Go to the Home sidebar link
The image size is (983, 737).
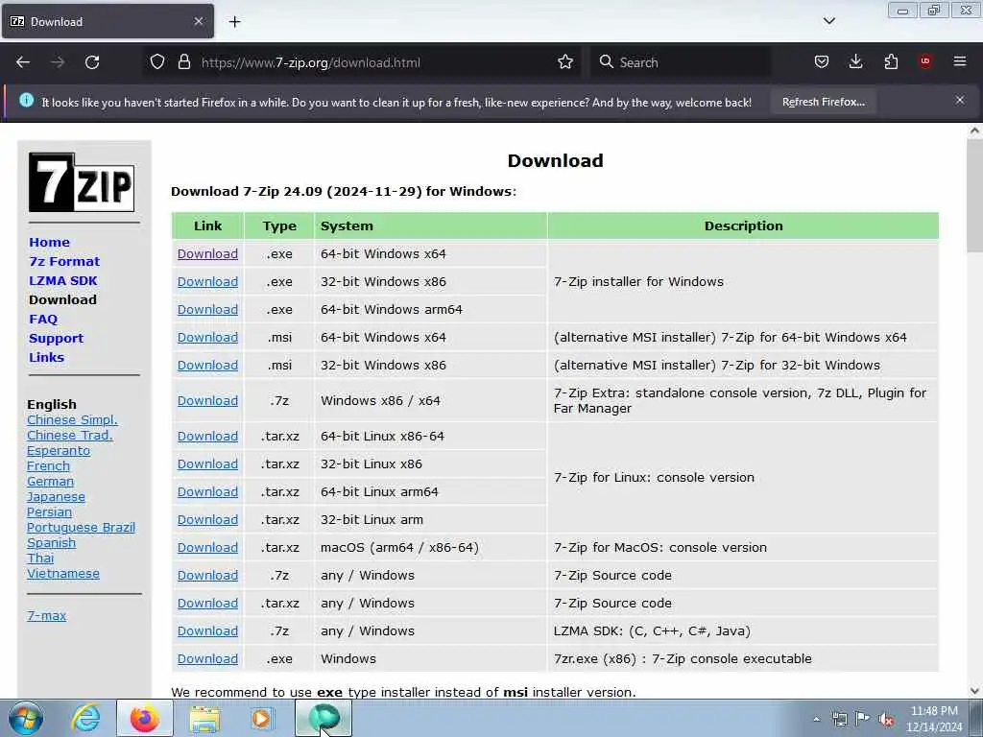pyautogui.click(x=50, y=242)
